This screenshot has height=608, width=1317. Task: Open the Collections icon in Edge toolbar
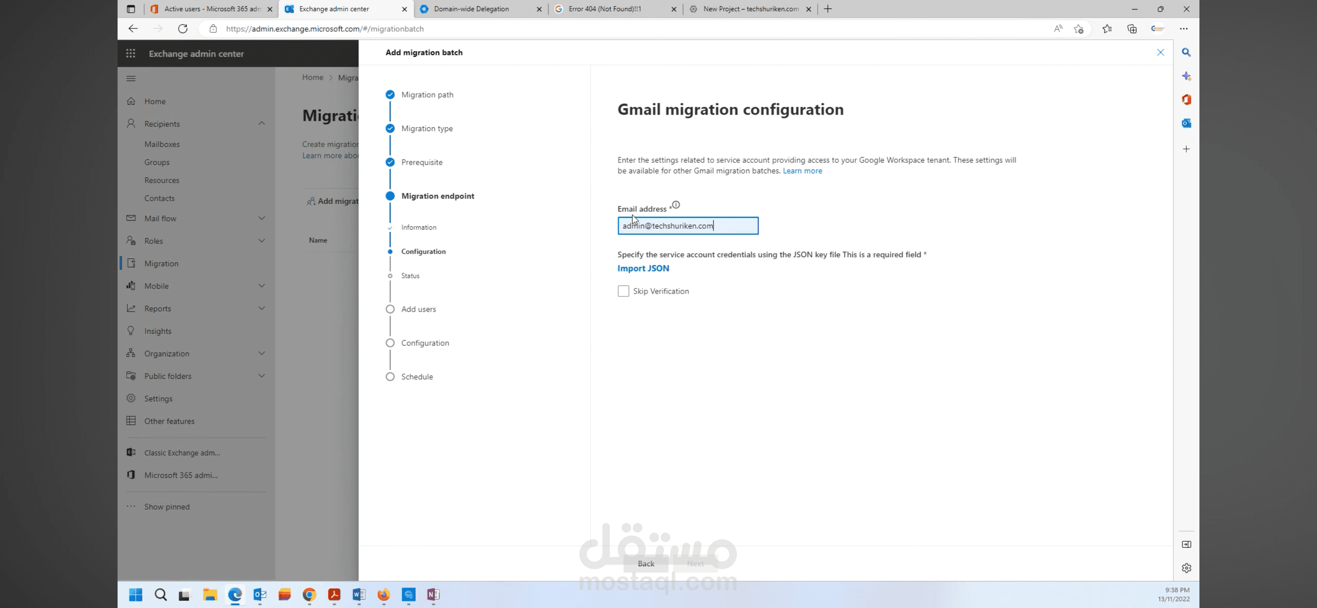point(1132,29)
